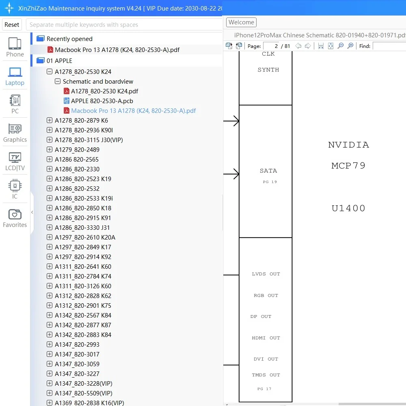Zoom in on the schematic PDF
Image resolution: width=406 pixels, height=406 pixels.
[350, 46]
